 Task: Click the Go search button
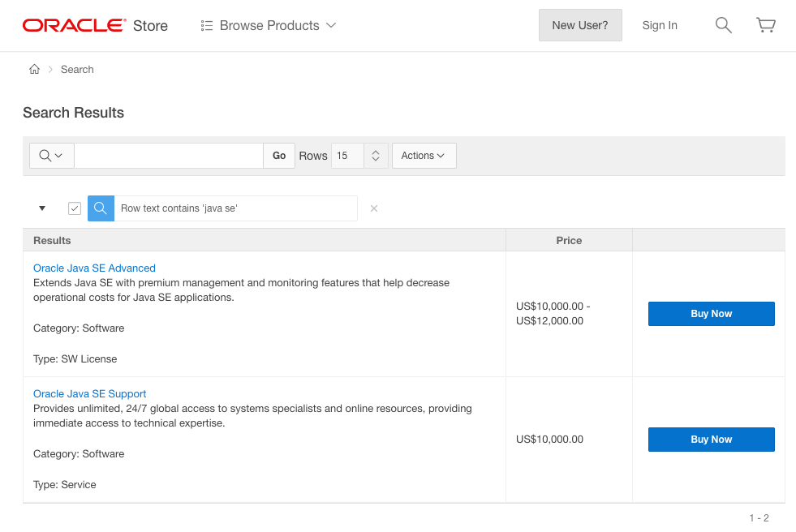pos(279,156)
